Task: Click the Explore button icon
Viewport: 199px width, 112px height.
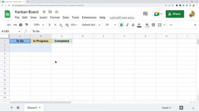Action: click(181, 108)
